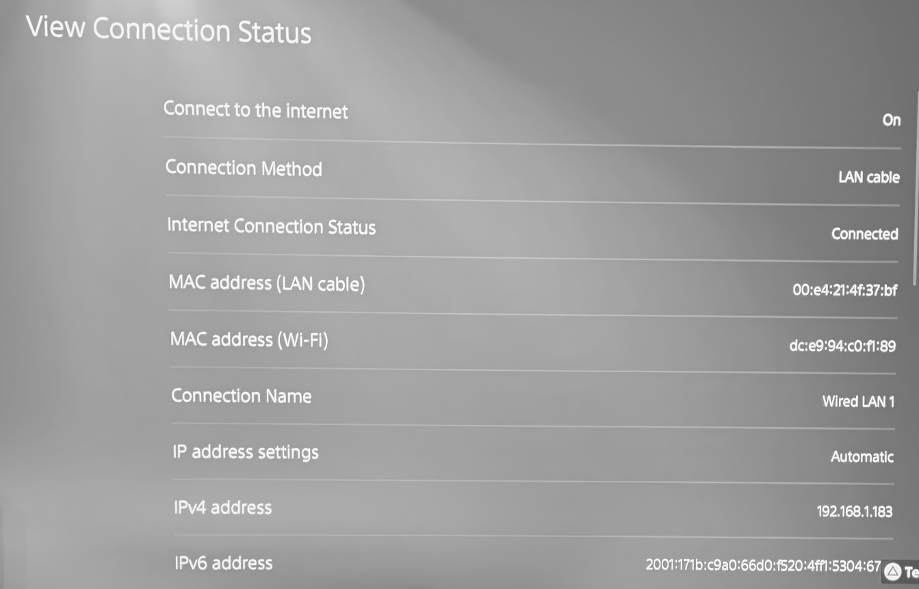Select the Connection Method label
Screen dimensions: 919x589
click(x=244, y=168)
